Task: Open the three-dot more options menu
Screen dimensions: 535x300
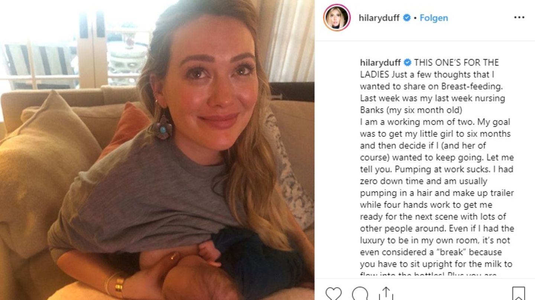Action: [519, 18]
